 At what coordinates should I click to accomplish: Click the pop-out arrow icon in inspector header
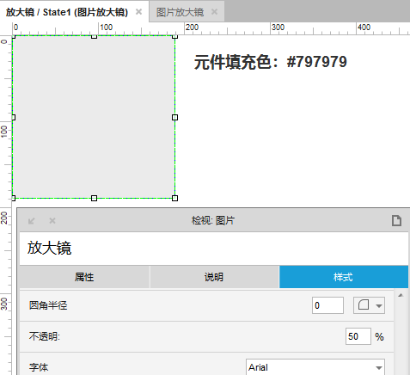tap(32, 221)
